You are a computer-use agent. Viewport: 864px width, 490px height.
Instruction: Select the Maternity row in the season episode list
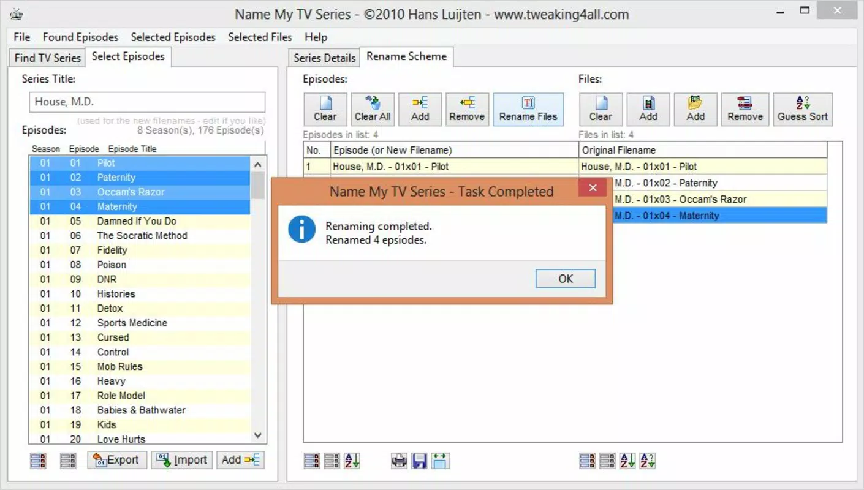140,207
